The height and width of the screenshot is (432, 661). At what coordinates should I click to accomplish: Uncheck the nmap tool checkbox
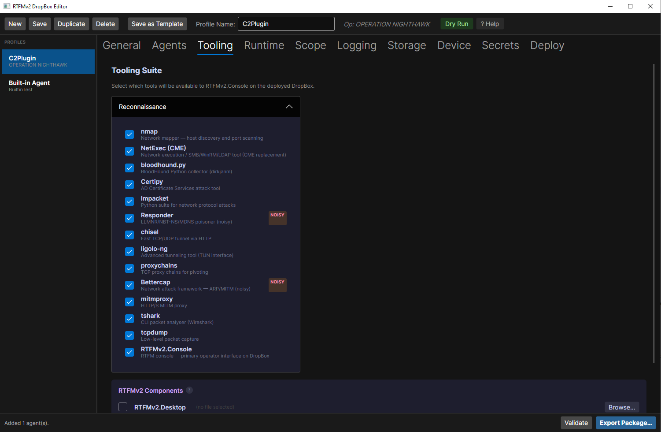[129, 134]
